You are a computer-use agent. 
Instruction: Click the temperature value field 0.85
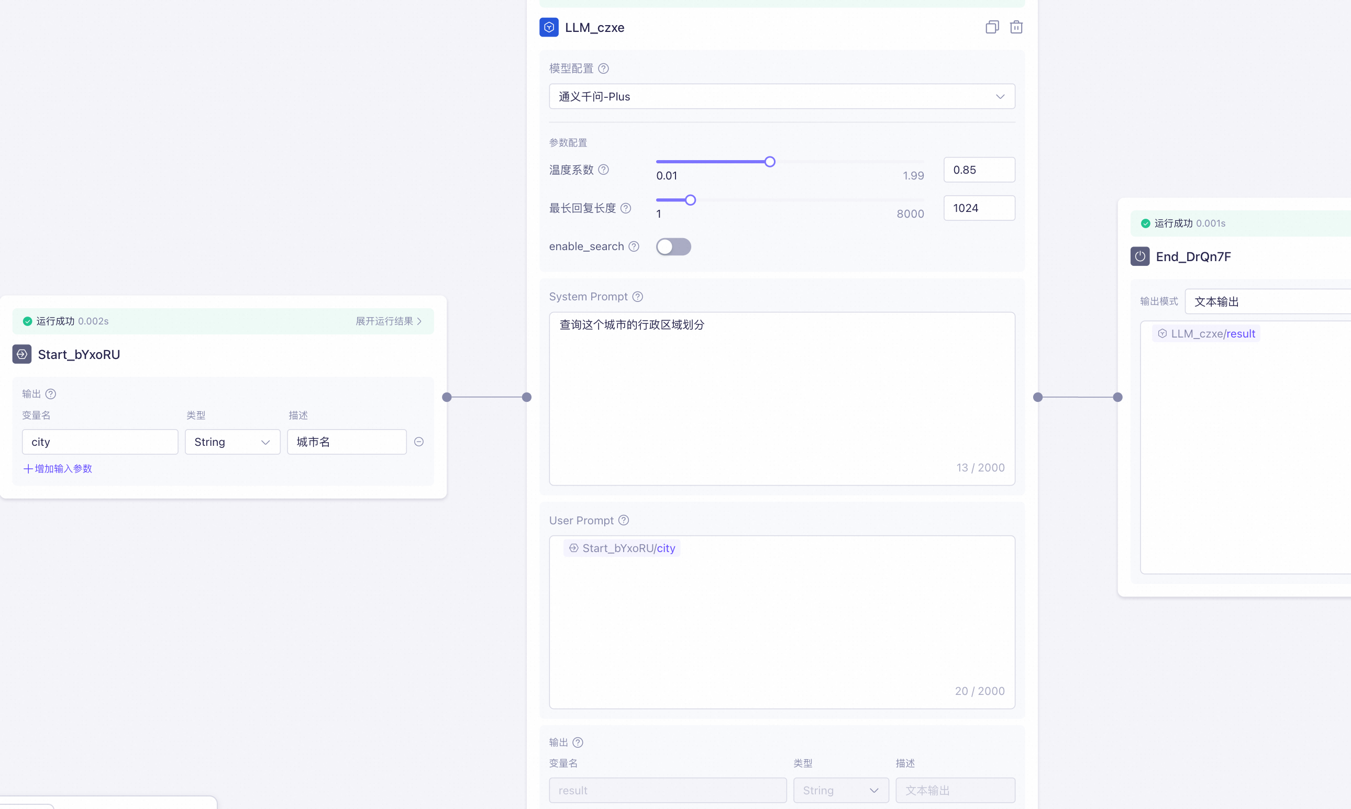pos(979,170)
